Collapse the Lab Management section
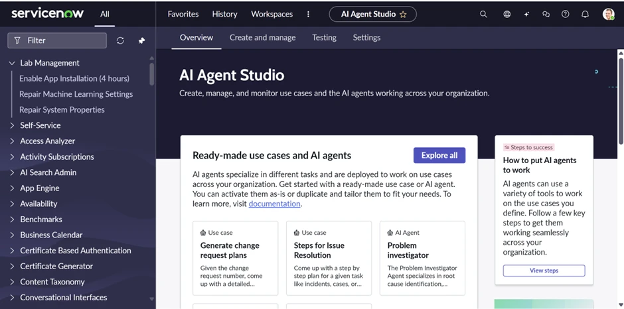The height and width of the screenshot is (309, 624). coord(12,63)
